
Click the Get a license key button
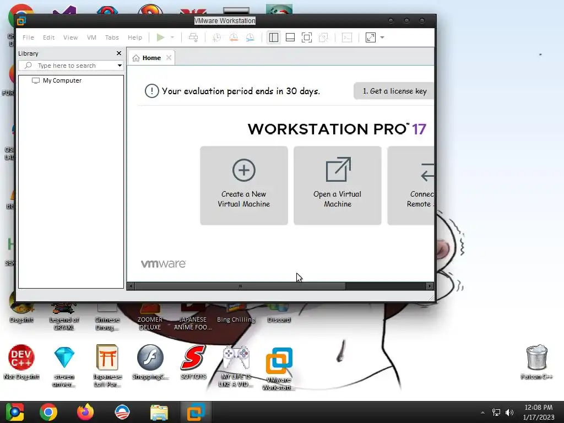394,91
